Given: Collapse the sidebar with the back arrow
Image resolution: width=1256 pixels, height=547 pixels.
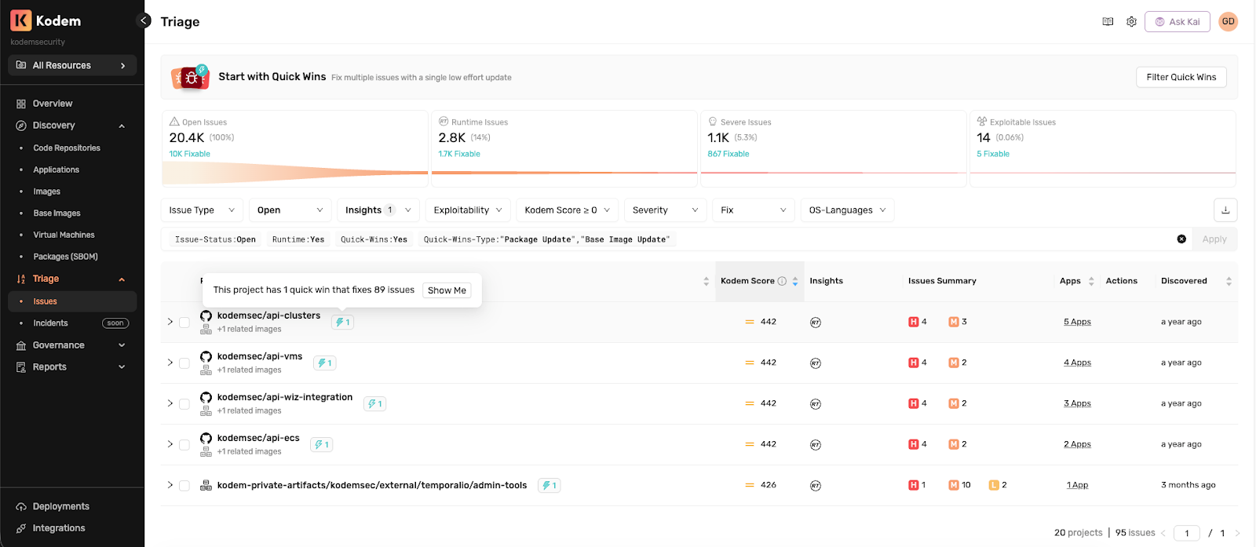Looking at the screenshot, I should point(144,20).
